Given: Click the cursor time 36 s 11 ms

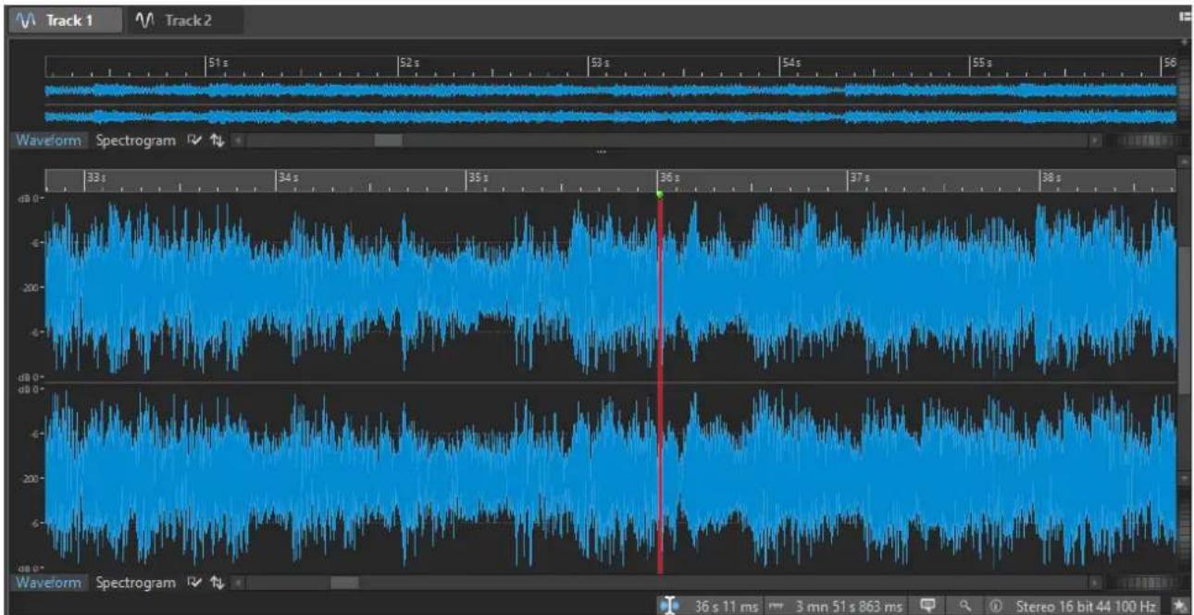Looking at the screenshot, I should coord(727,607).
